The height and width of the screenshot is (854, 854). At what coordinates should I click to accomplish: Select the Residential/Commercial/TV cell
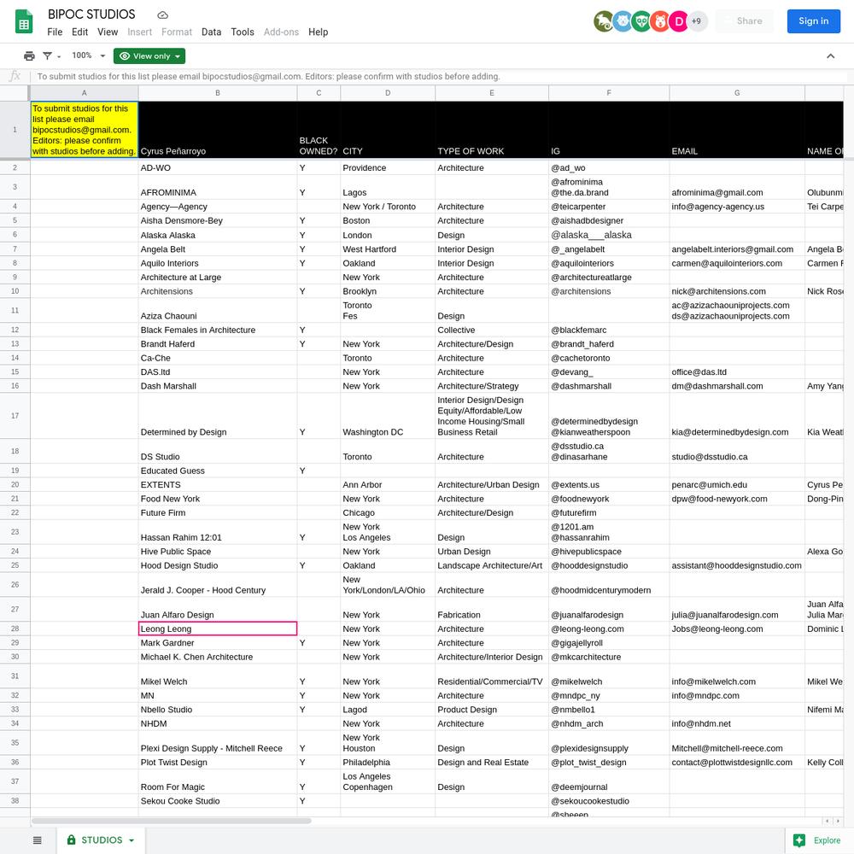click(x=492, y=676)
